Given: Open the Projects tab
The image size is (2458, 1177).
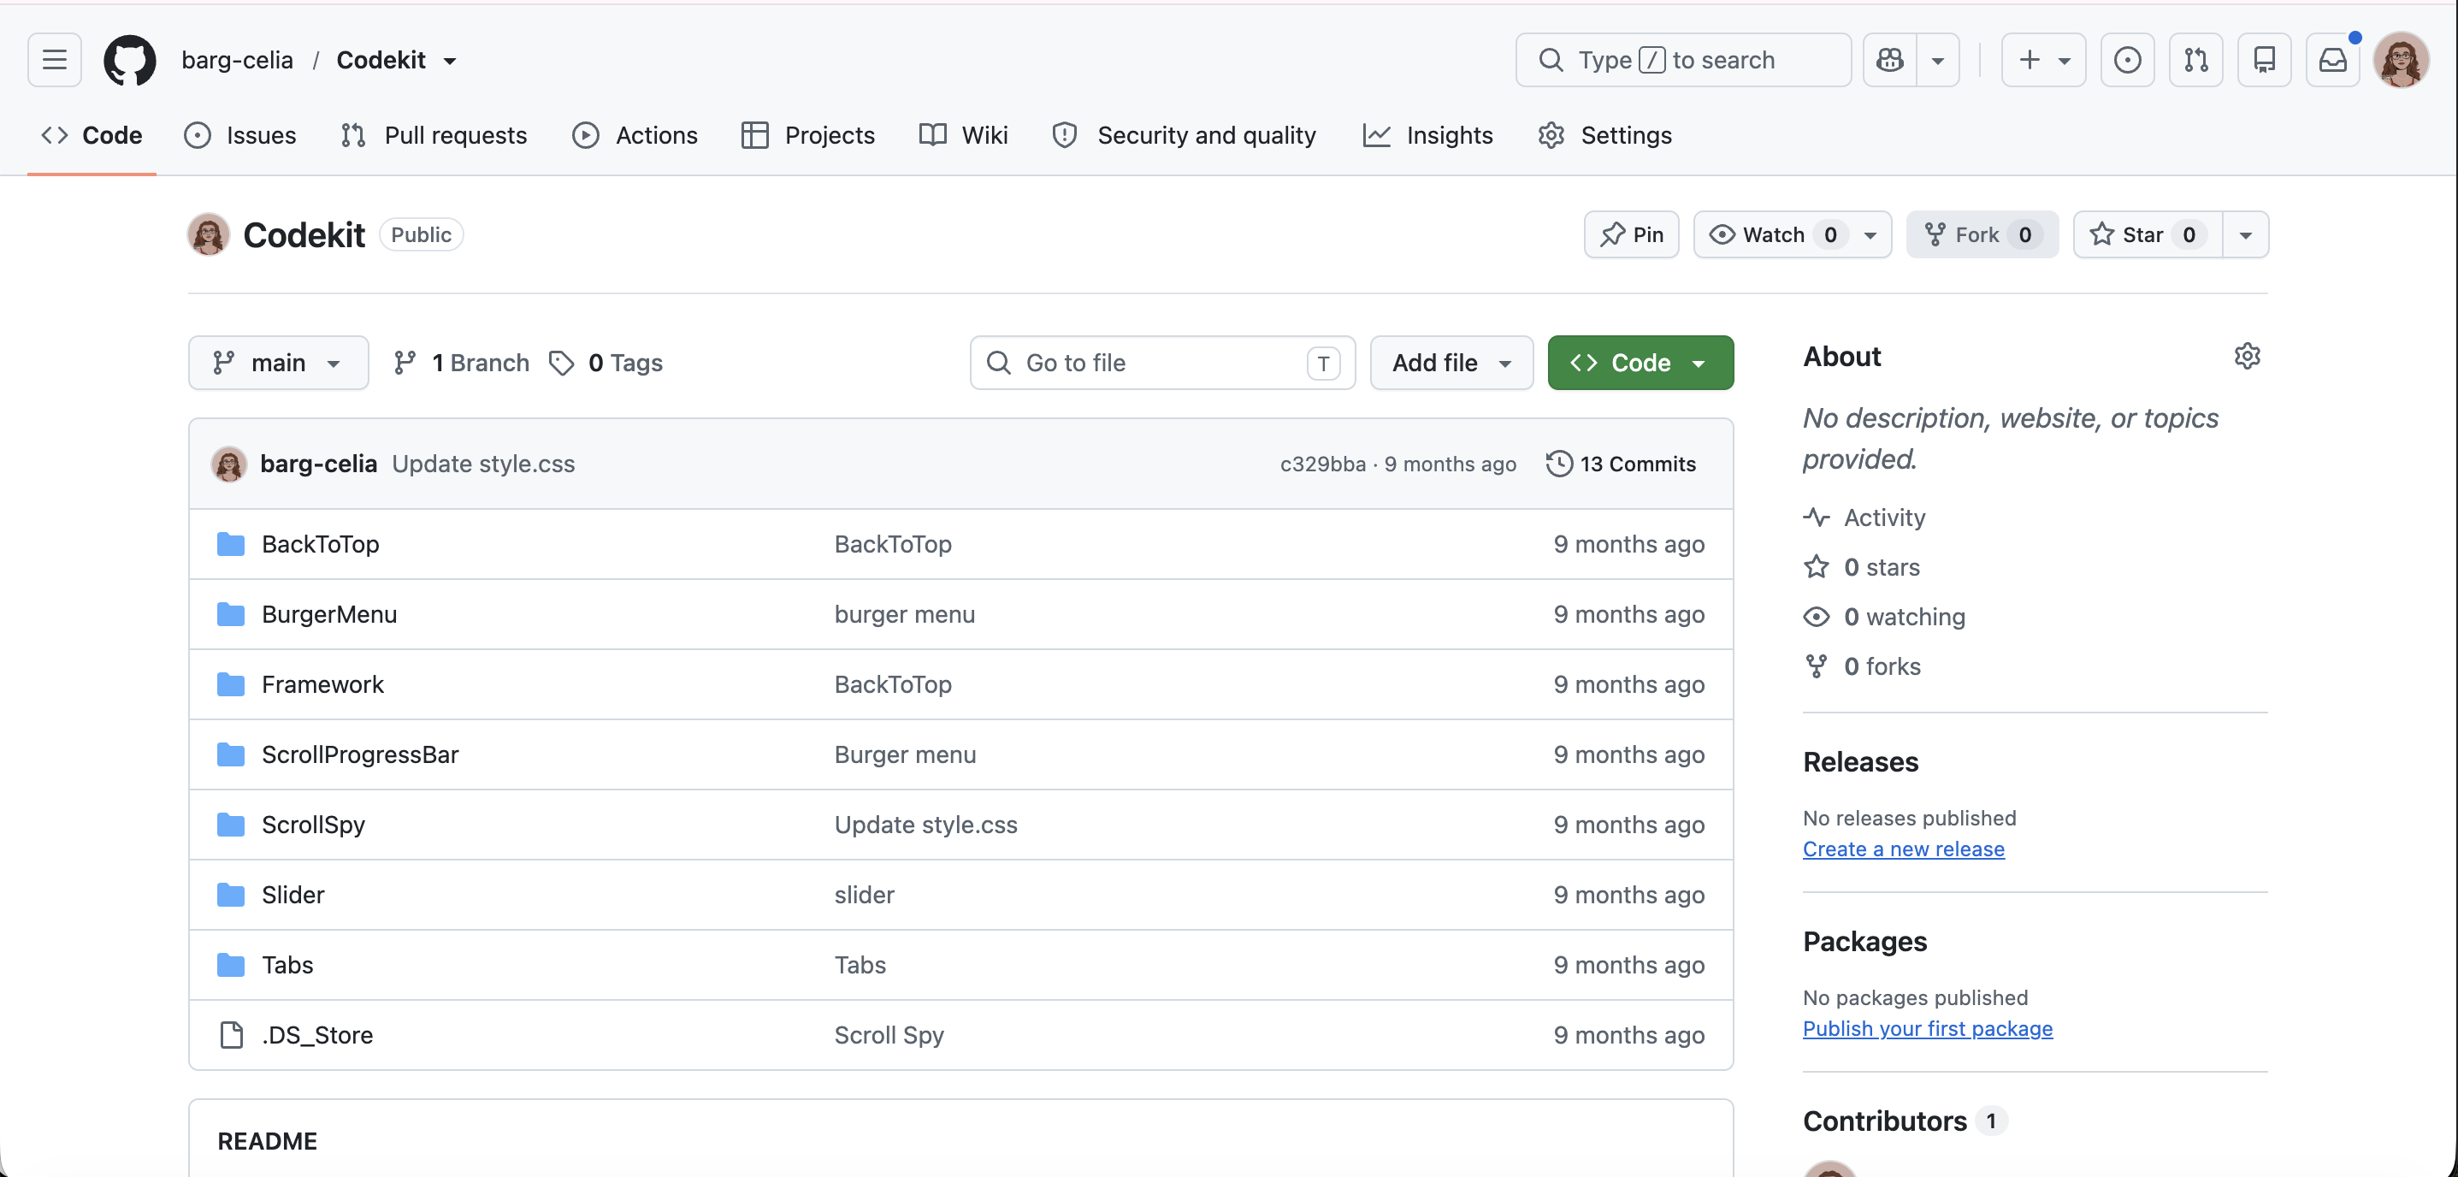Looking at the screenshot, I should click(x=808, y=135).
